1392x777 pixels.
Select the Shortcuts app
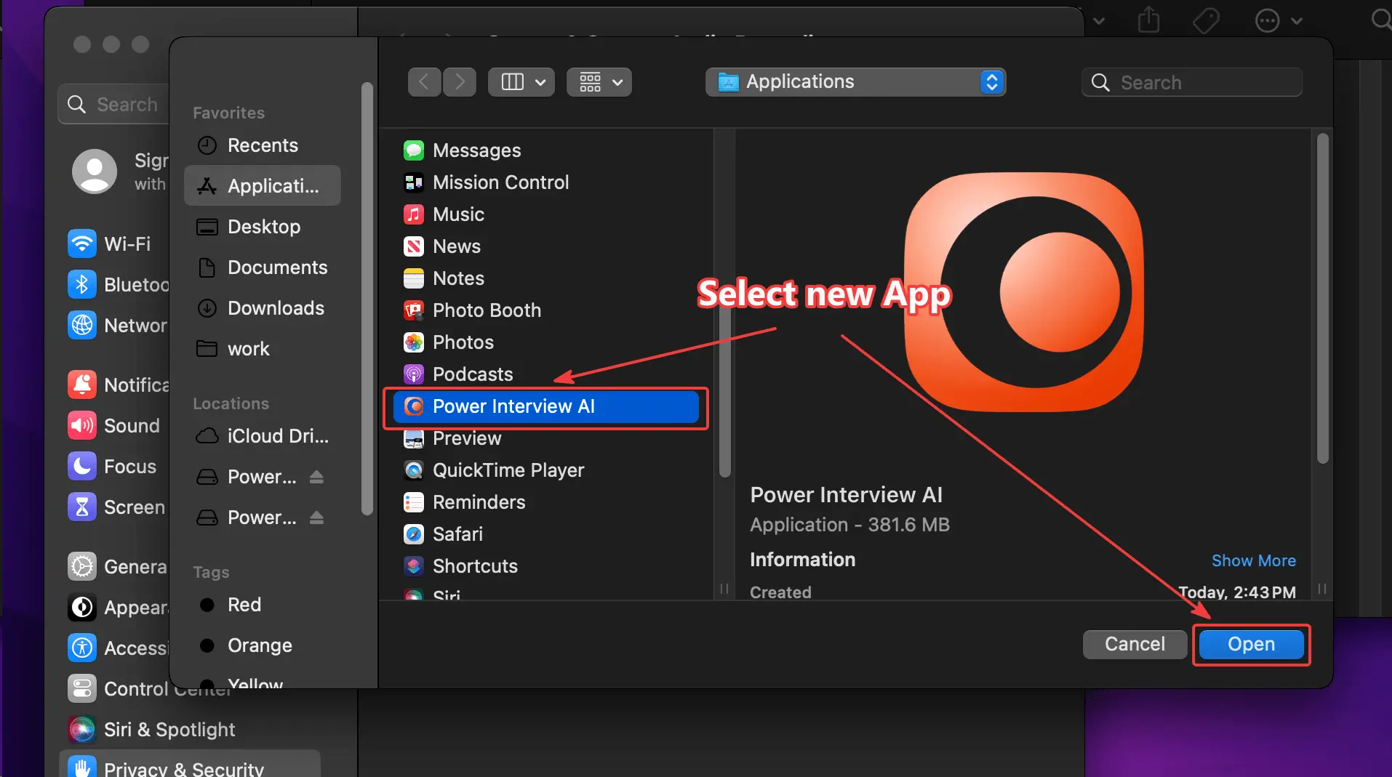point(545,566)
